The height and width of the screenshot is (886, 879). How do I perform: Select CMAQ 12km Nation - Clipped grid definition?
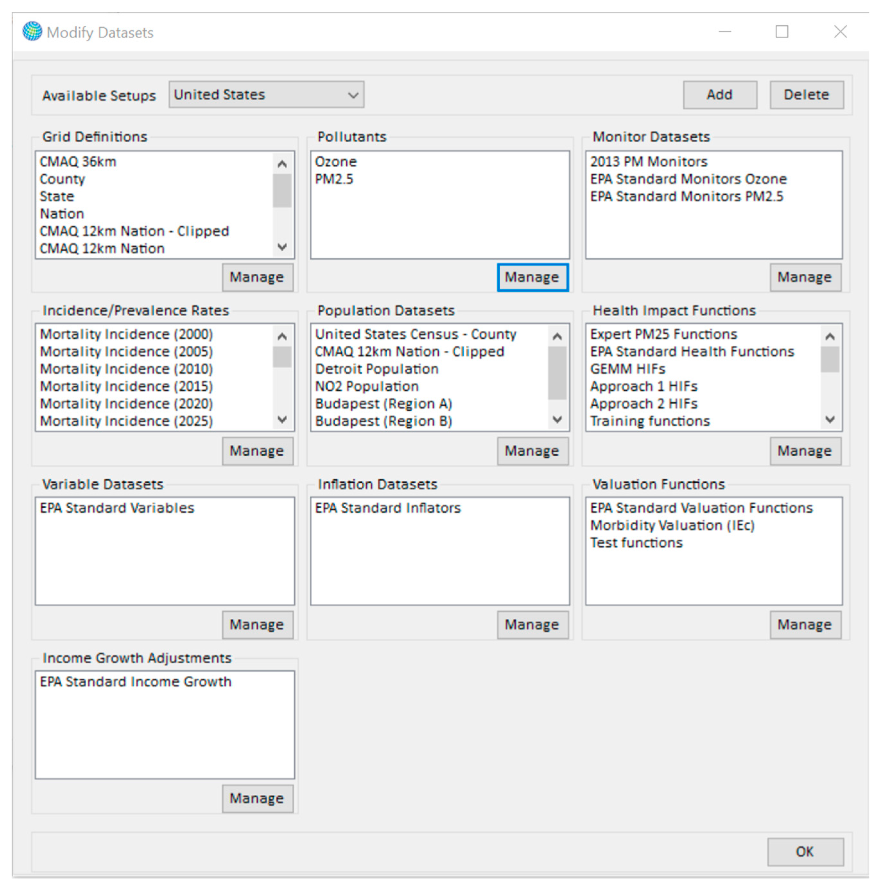(x=134, y=231)
